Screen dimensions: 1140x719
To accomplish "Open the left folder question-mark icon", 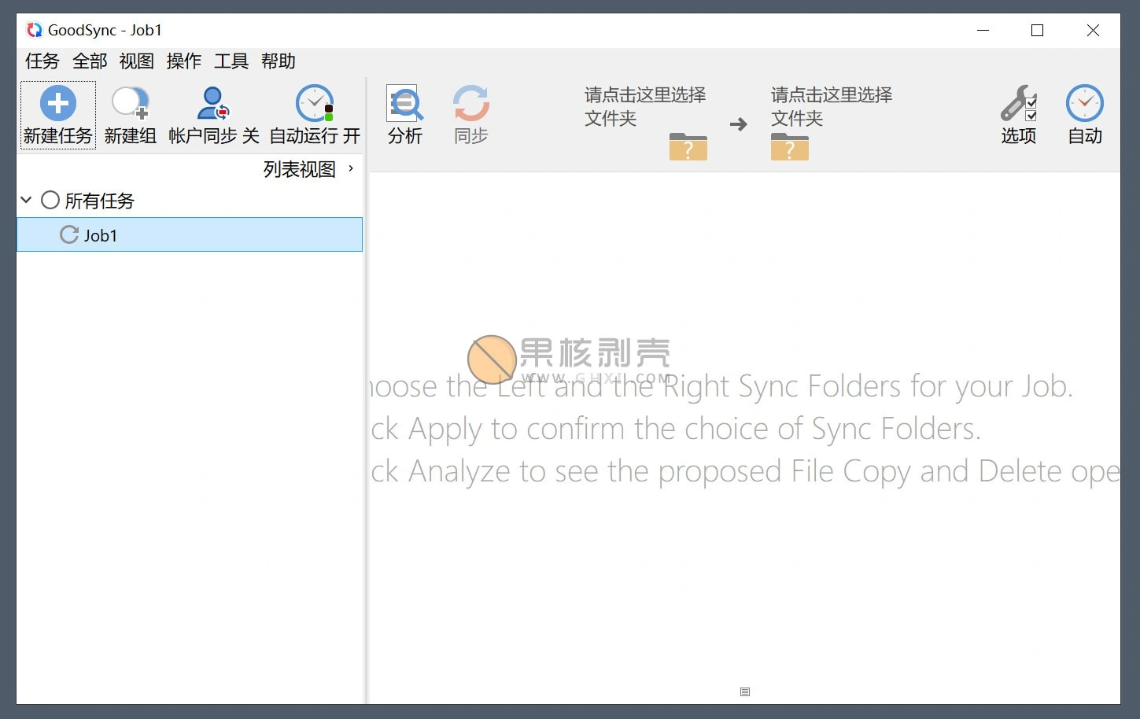I will tap(688, 146).
